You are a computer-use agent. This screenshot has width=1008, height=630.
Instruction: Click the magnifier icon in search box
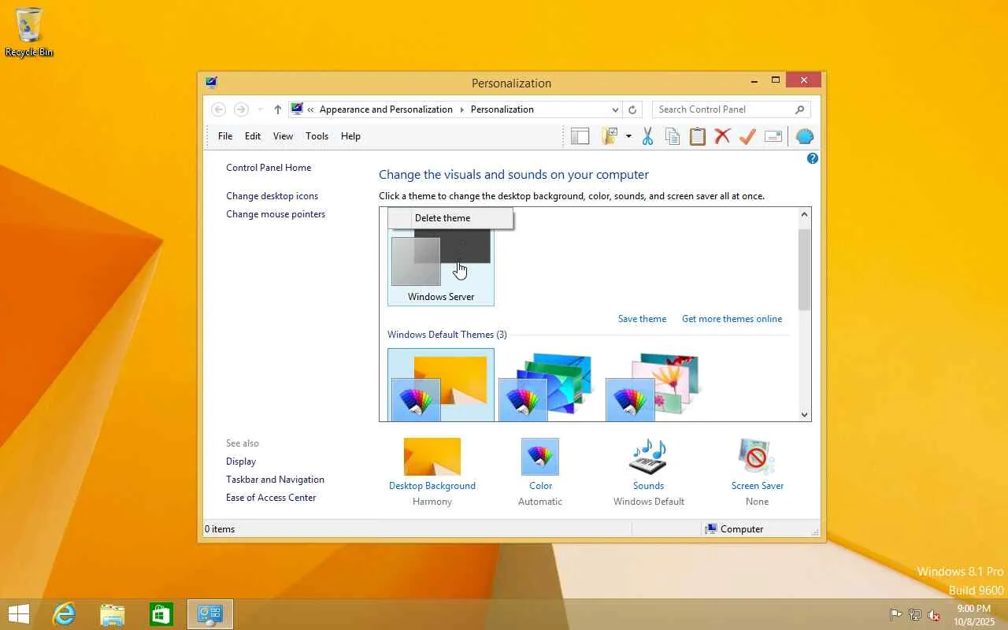pyautogui.click(x=799, y=109)
